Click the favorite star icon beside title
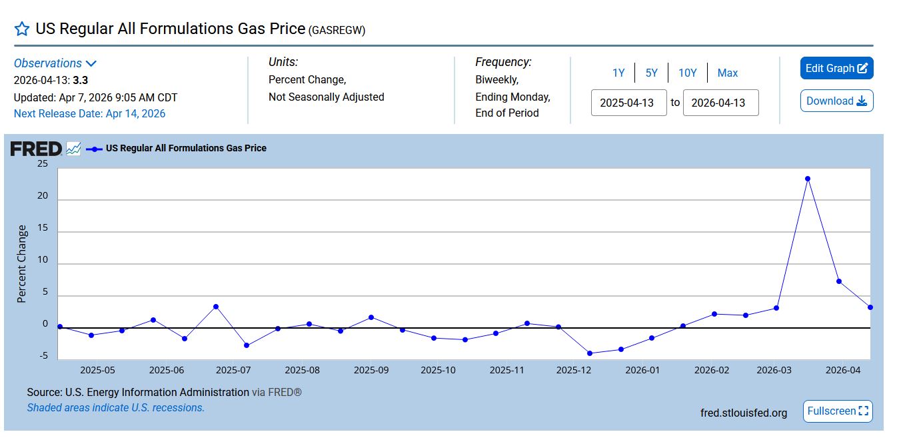This screenshot has width=909, height=440. [22, 29]
